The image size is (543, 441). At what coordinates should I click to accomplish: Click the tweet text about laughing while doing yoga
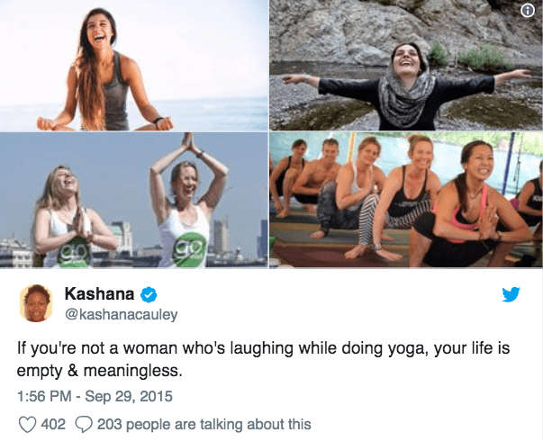point(263,359)
